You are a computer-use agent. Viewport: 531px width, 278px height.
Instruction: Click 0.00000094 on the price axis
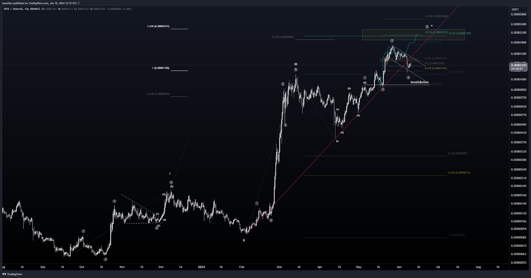(x=519, y=229)
